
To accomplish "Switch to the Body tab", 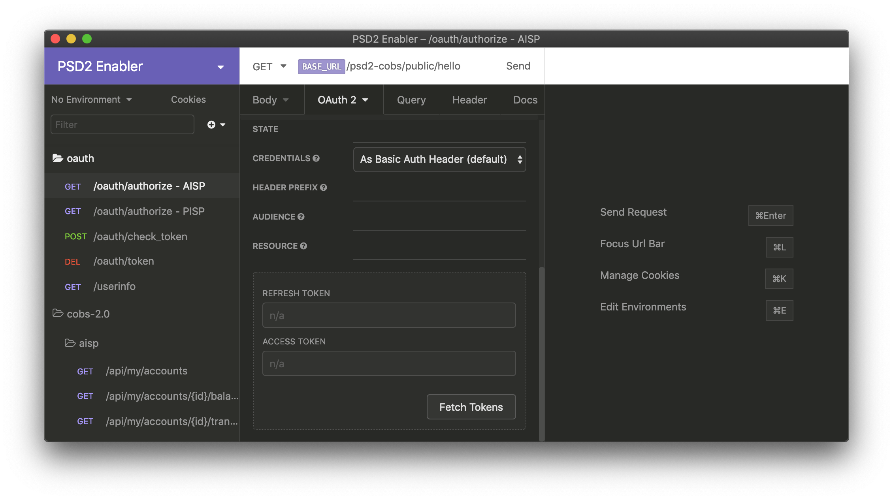I will tap(271, 100).
